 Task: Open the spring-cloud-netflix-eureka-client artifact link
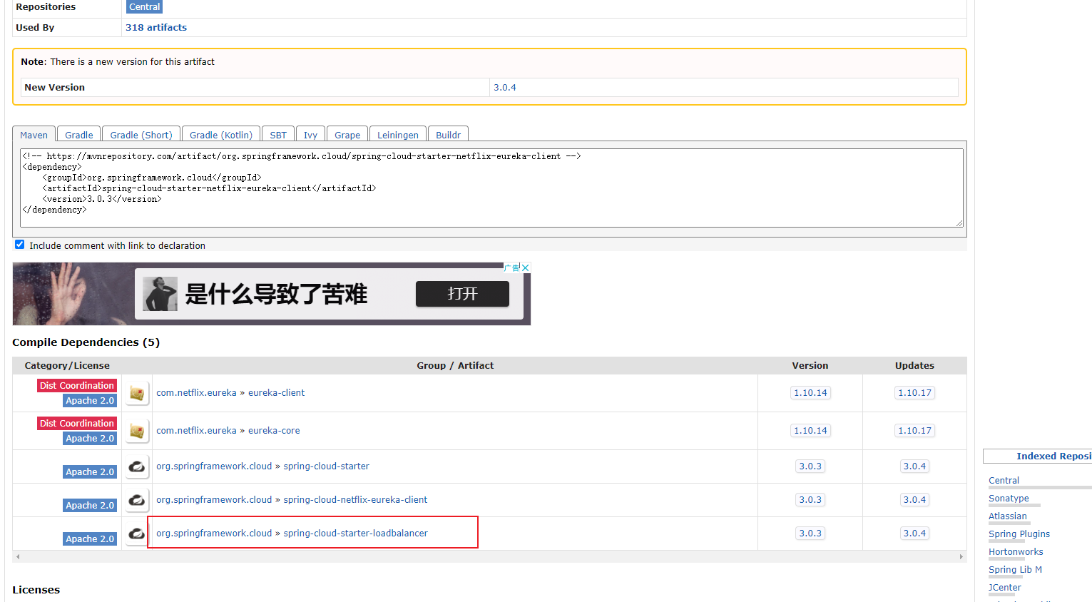click(356, 500)
